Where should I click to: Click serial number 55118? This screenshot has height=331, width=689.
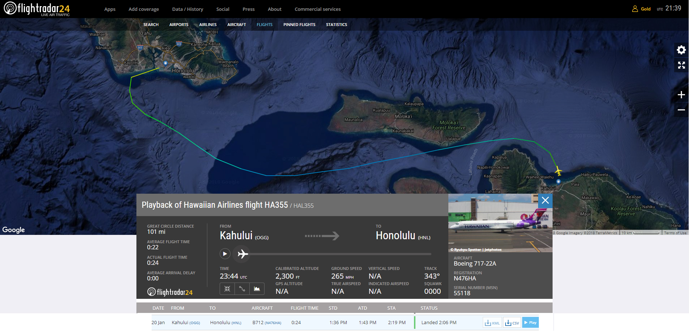point(462,293)
